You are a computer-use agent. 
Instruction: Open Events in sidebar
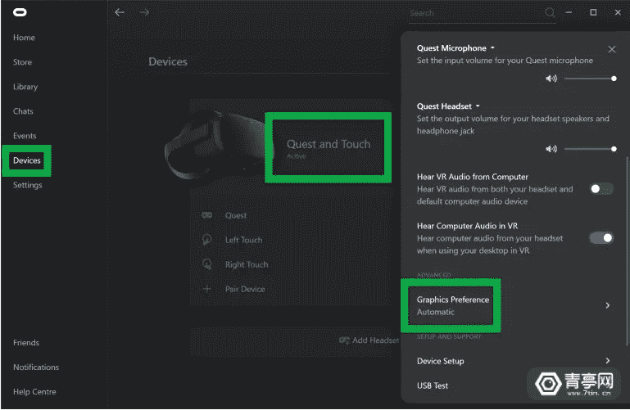click(25, 136)
